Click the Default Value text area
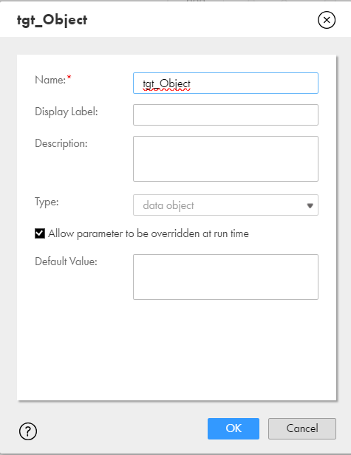351x455 pixels. point(225,277)
